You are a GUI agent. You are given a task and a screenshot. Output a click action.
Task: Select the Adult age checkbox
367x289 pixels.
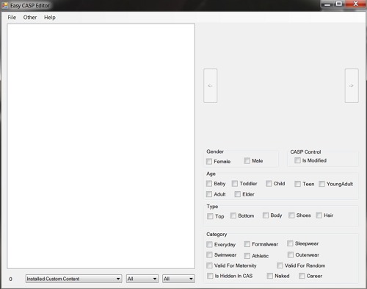[x=209, y=194]
